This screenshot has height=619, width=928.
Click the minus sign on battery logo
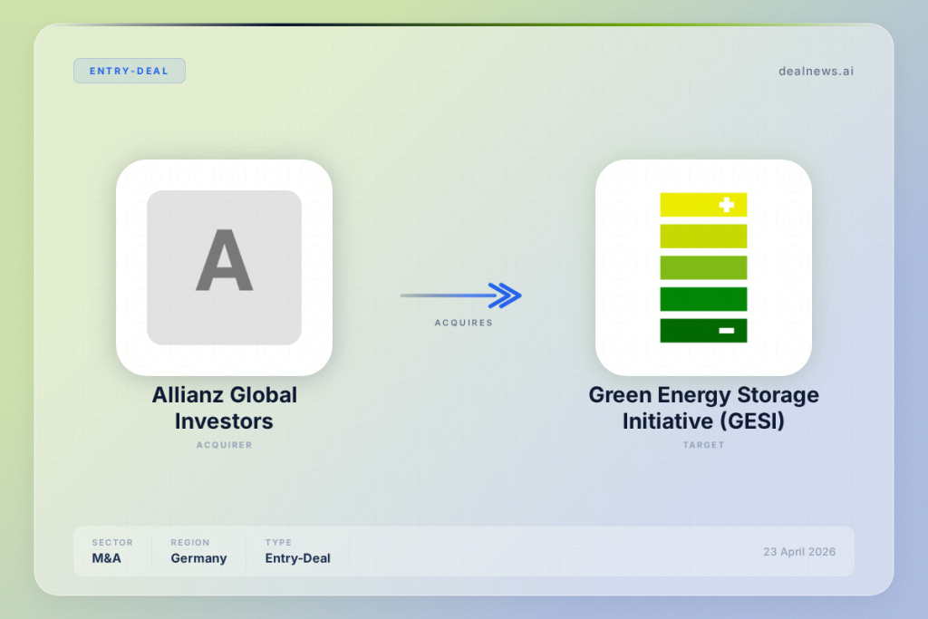pyautogui.click(x=726, y=331)
